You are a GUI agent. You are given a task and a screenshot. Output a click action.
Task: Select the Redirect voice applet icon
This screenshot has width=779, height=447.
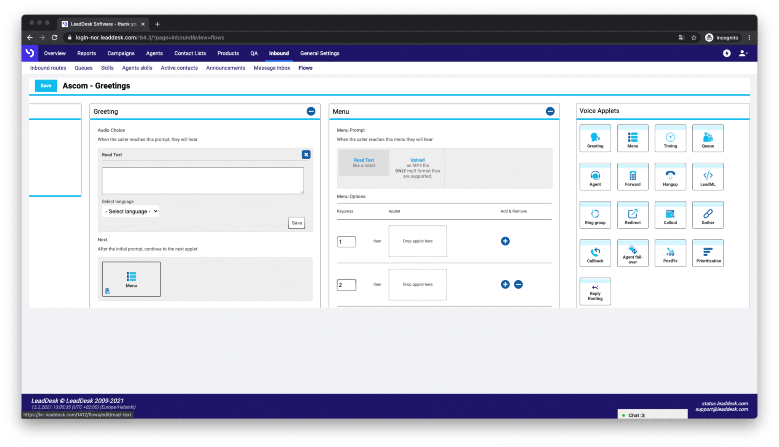point(633,214)
